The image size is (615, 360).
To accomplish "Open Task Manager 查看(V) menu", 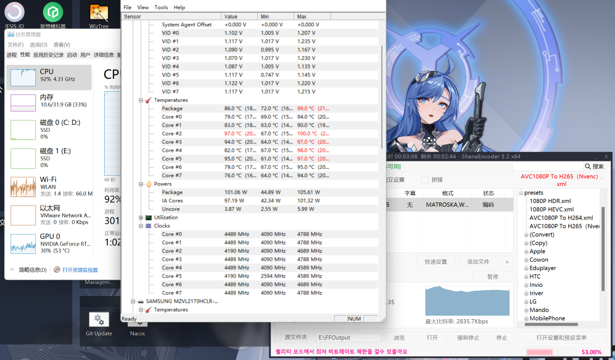I will (x=62, y=45).
